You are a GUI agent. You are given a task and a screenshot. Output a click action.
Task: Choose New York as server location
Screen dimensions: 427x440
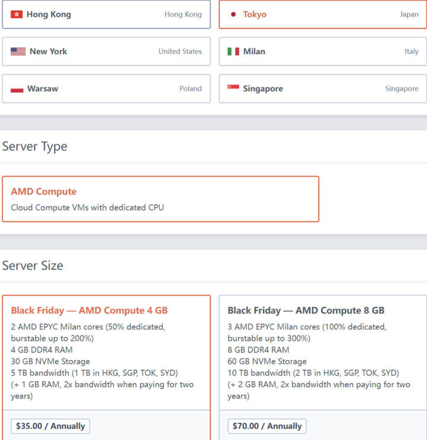[x=106, y=52]
